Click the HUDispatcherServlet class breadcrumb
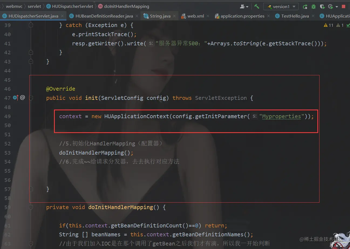Screen dimensions: 350x249 70,6
